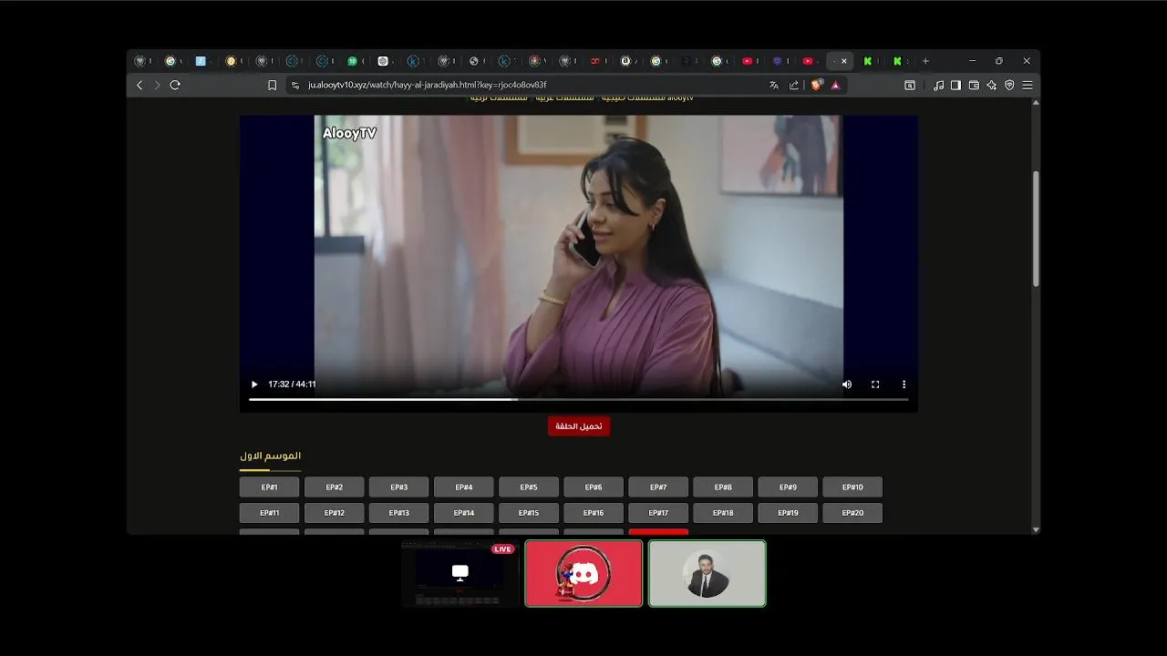Select the man in suit participant tile
This screenshot has height=656, width=1167.
coord(707,573)
